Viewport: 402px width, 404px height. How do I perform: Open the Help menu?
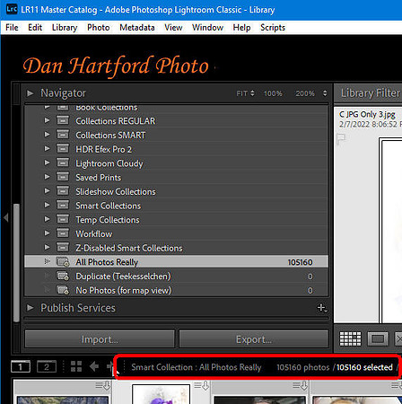click(x=241, y=28)
